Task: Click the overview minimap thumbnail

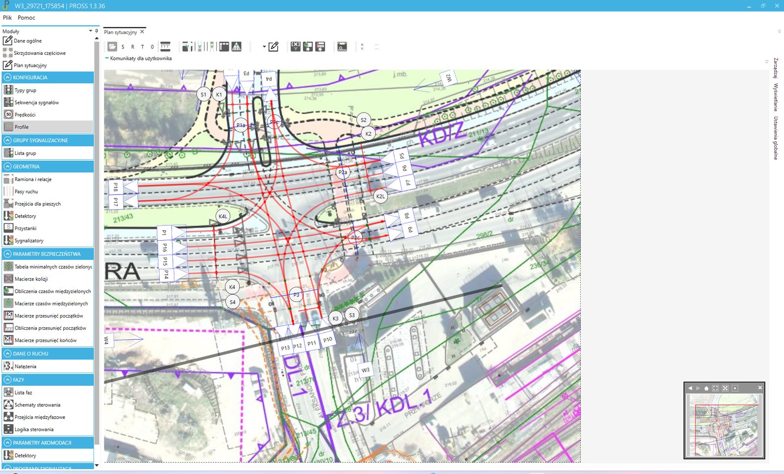Action: coord(724,425)
